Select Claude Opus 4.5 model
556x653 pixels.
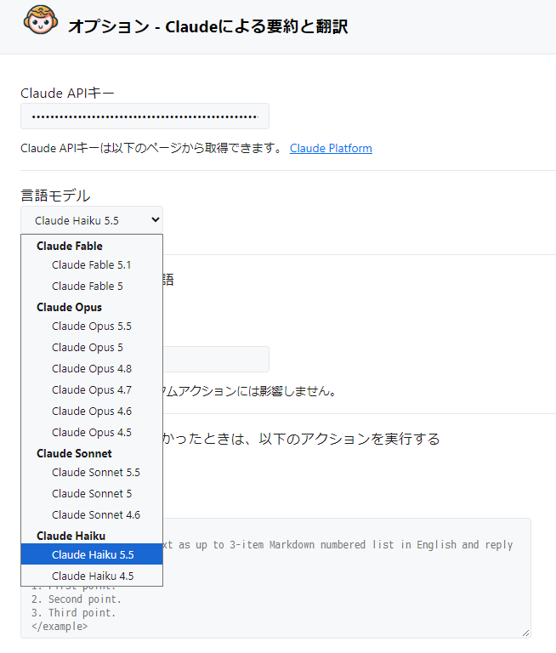click(x=92, y=432)
